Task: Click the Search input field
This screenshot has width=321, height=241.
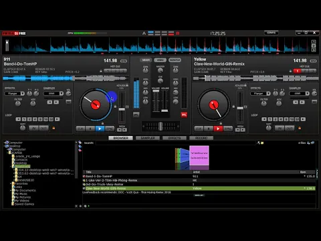Action: click(x=175, y=143)
